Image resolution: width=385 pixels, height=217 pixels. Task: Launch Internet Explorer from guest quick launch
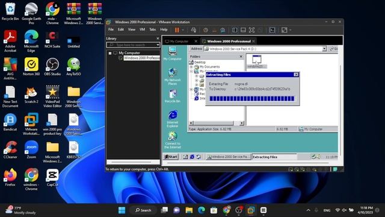(x=192, y=157)
